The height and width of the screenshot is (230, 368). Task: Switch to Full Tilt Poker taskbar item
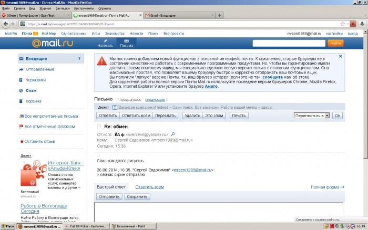(86, 226)
